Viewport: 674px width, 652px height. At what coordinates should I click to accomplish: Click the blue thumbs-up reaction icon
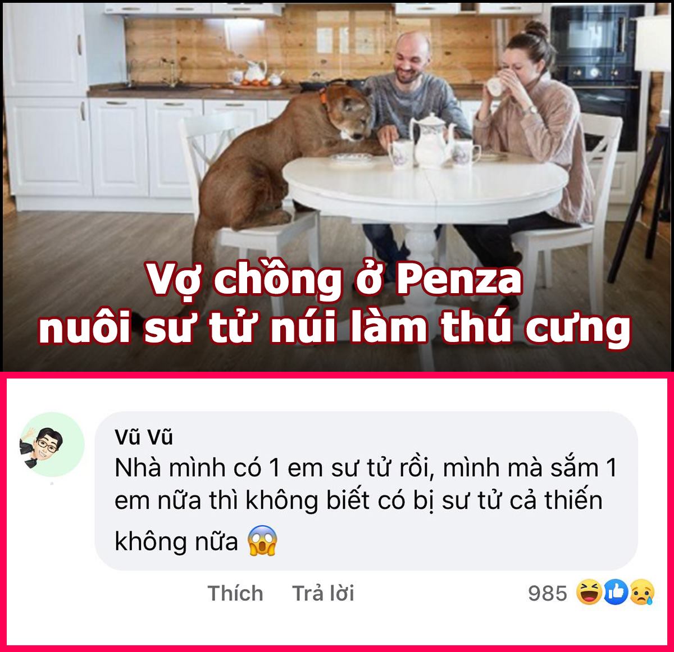(616, 592)
